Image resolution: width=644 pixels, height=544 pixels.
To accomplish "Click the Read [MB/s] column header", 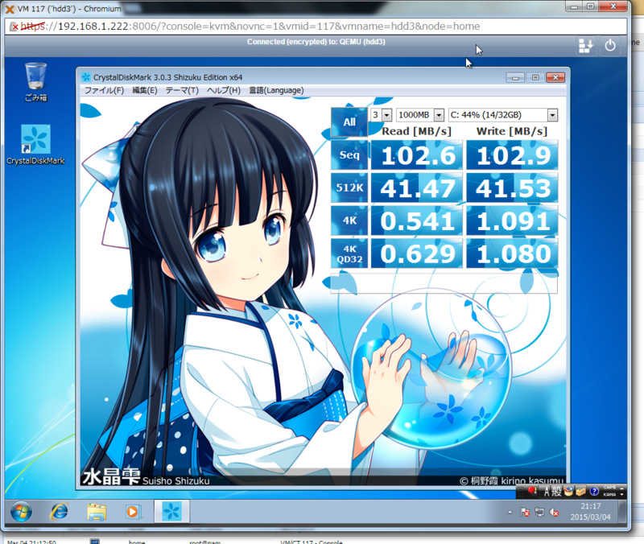I will click(416, 131).
